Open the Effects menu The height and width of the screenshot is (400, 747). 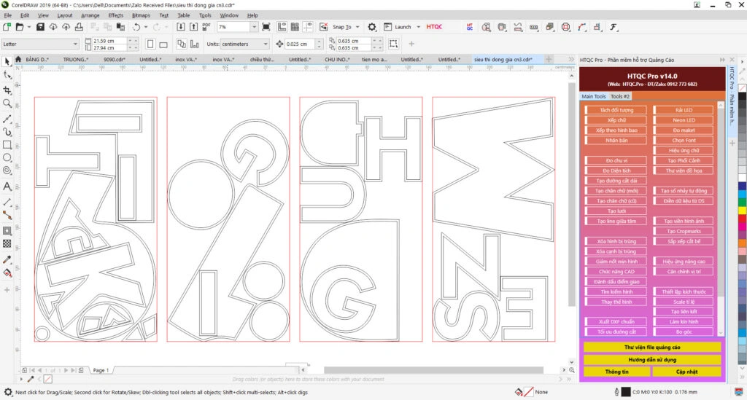click(x=115, y=15)
